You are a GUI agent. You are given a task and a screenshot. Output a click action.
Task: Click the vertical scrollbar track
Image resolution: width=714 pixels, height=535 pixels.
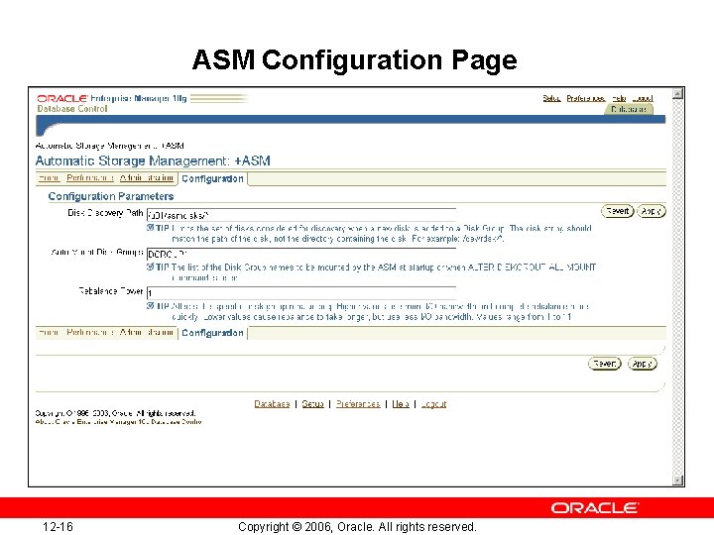(x=677, y=286)
